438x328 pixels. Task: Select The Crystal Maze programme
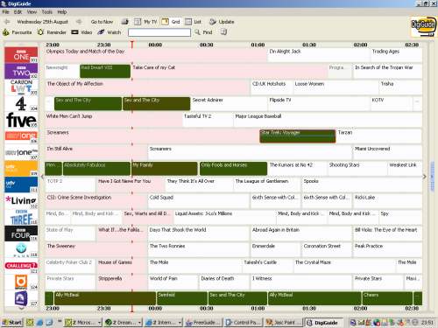point(344,266)
